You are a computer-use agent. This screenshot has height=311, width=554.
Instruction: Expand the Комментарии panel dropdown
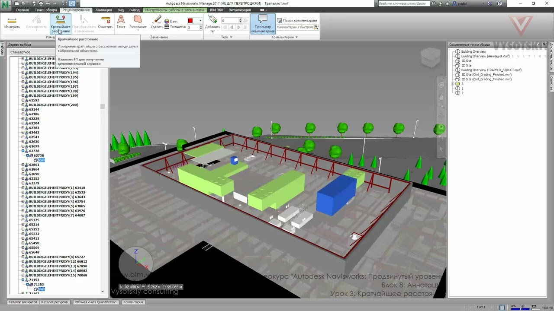[x=284, y=37]
